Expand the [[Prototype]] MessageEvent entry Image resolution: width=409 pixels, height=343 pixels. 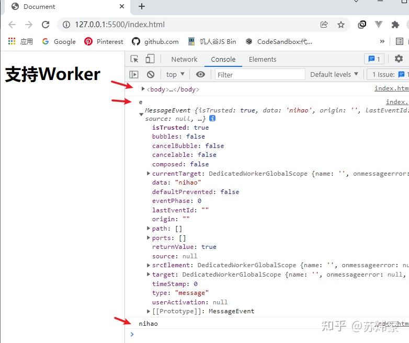click(148, 311)
